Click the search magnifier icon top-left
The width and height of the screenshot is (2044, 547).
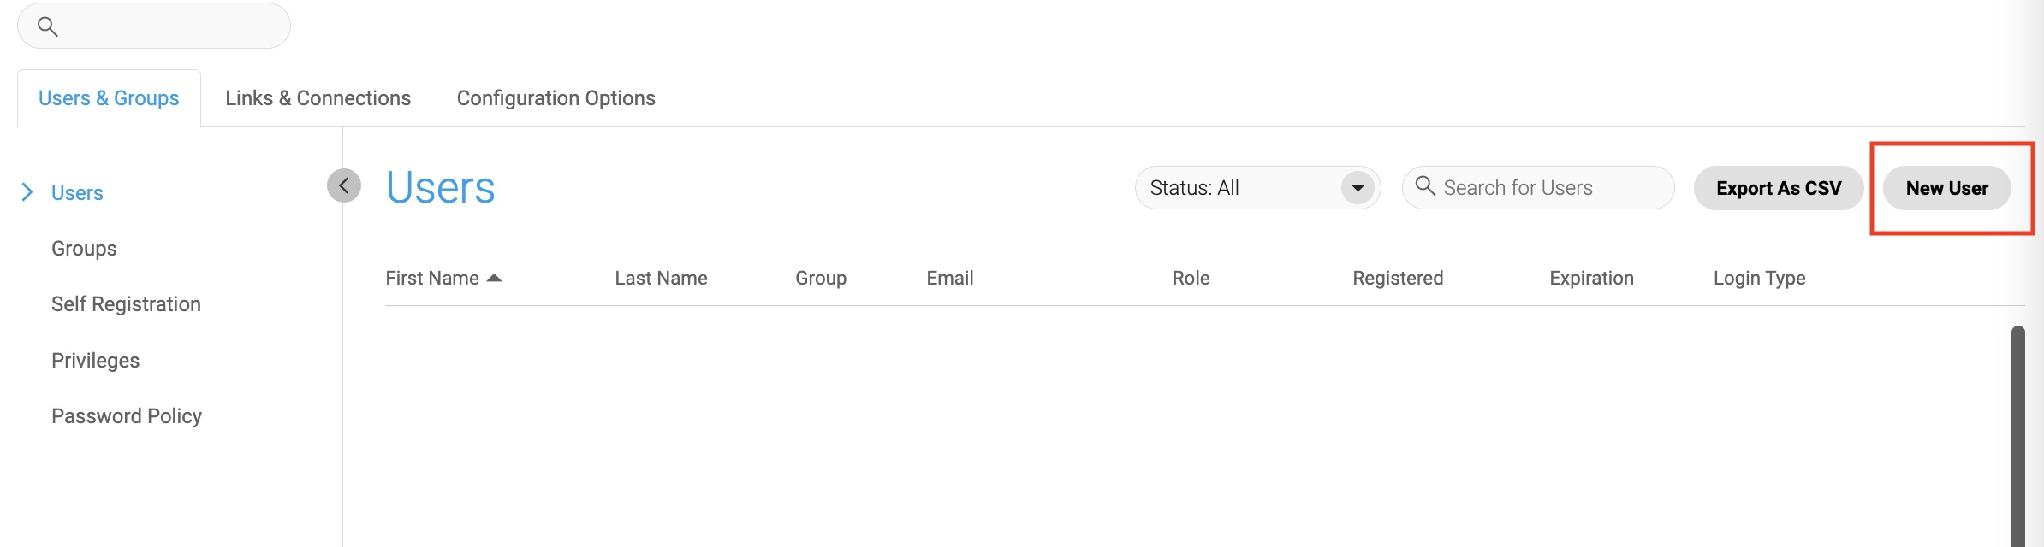coord(49,26)
